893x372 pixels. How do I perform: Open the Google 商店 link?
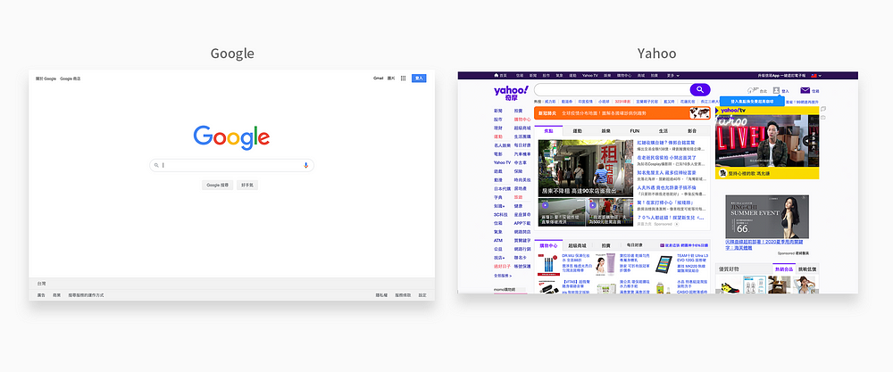point(70,79)
